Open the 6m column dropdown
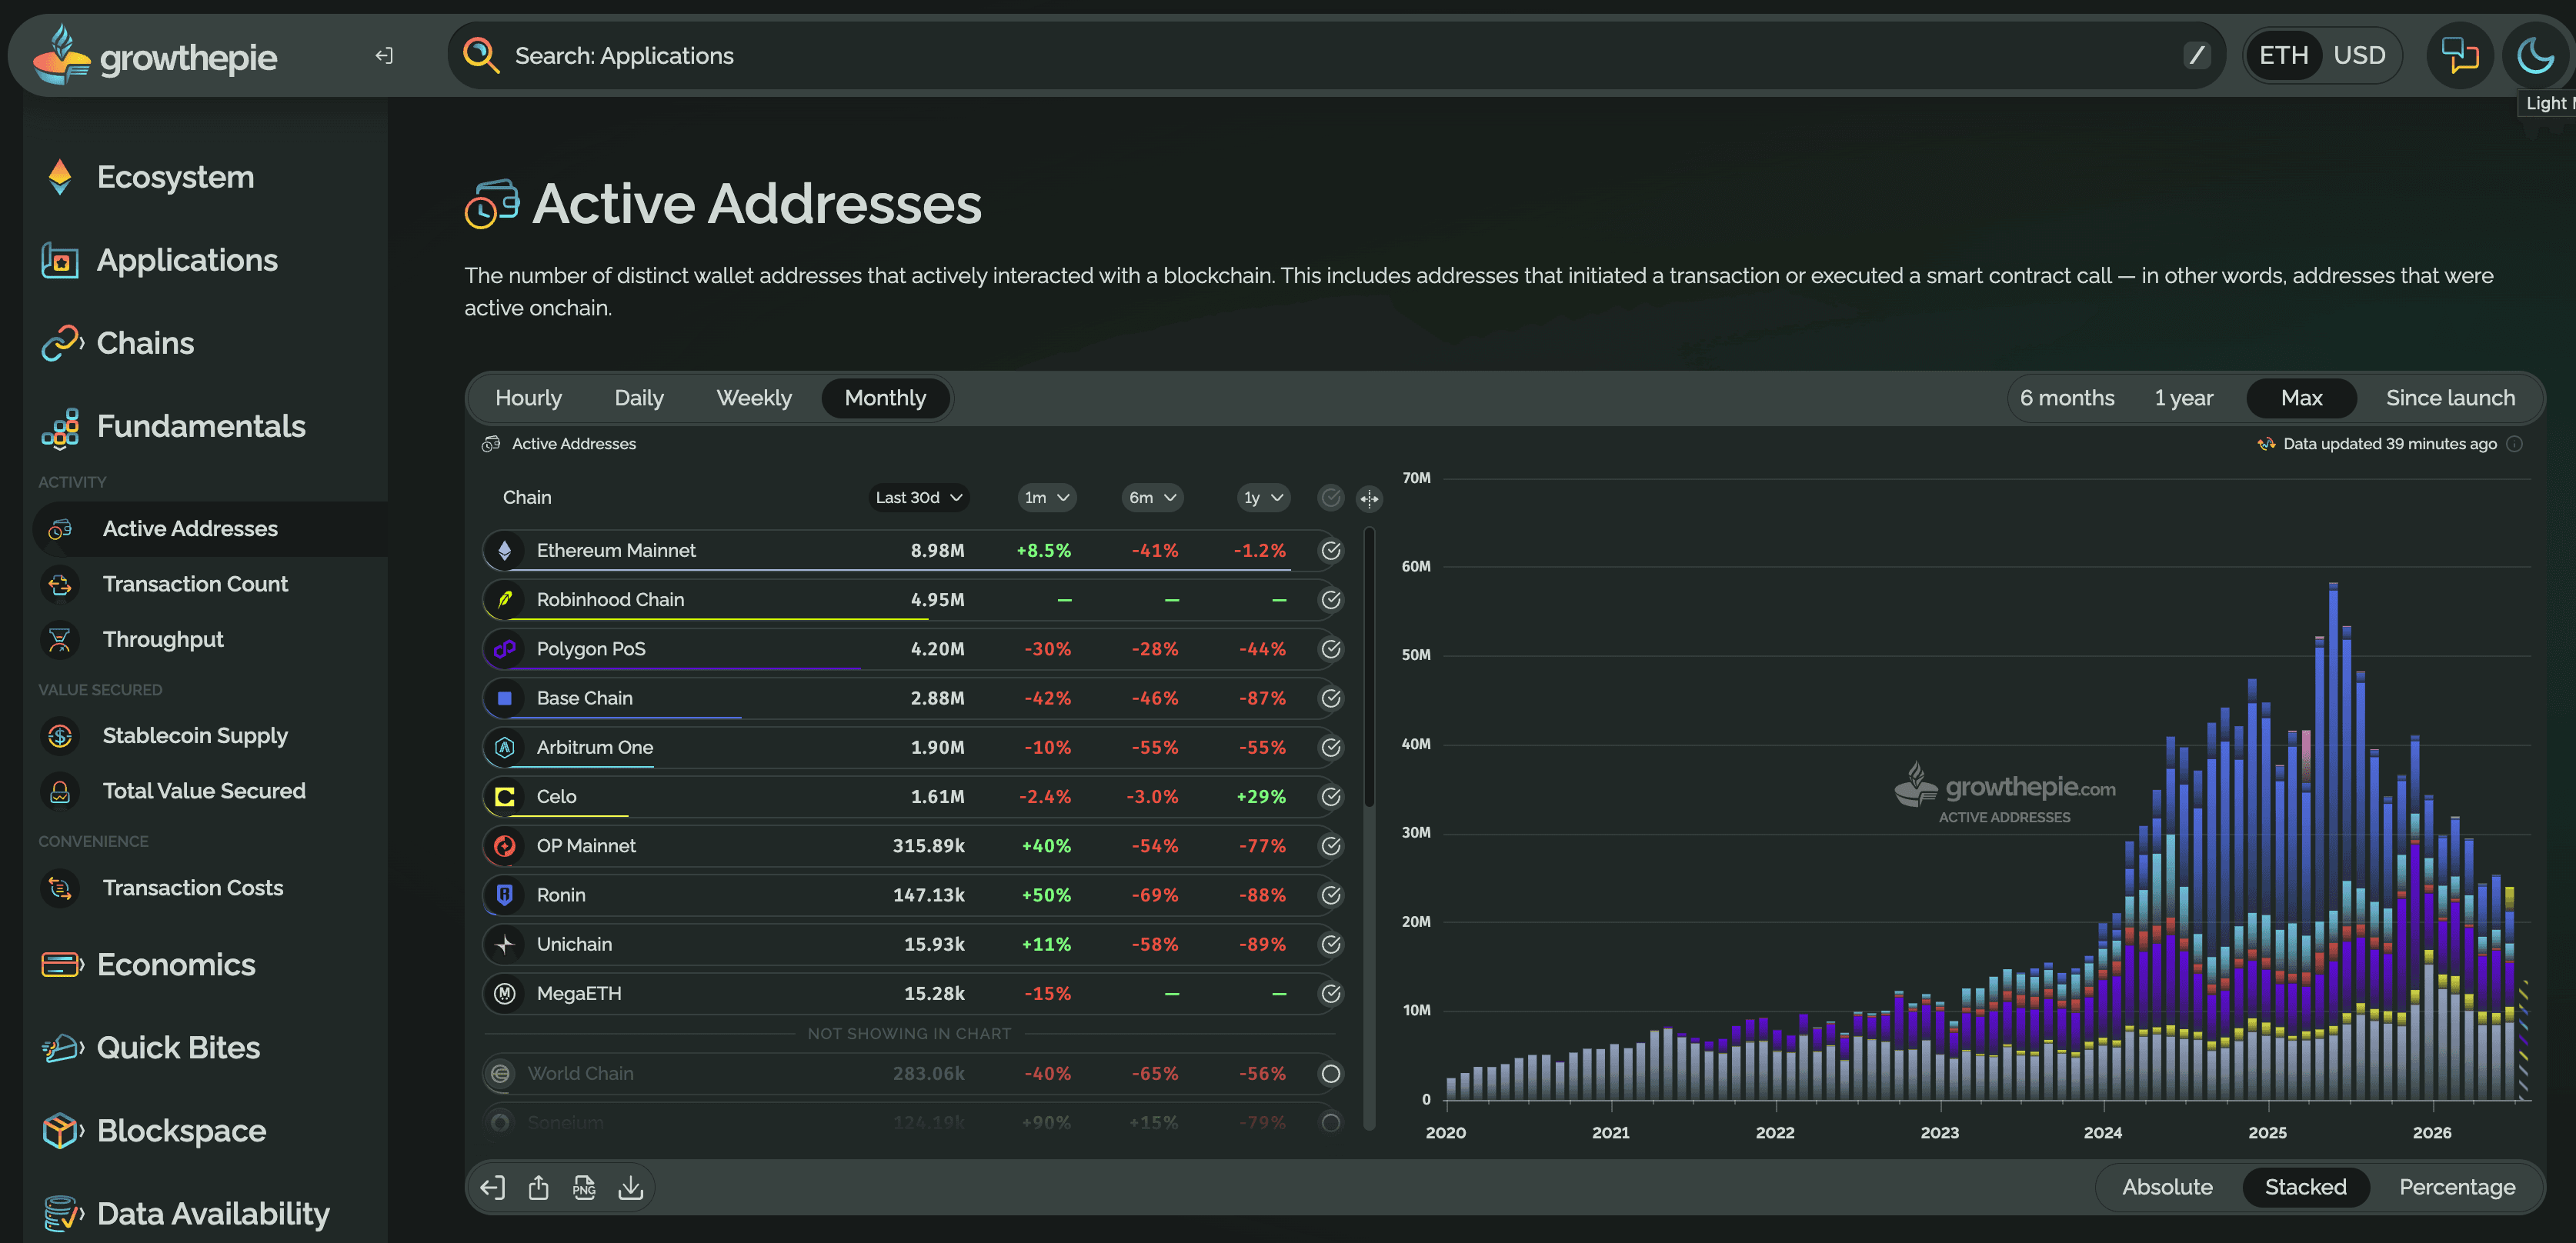Viewport: 2576px width, 1243px height. pos(1152,497)
